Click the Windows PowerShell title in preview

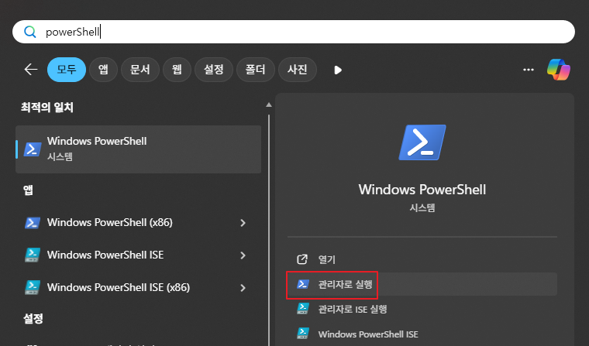pyautogui.click(x=422, y=190)
